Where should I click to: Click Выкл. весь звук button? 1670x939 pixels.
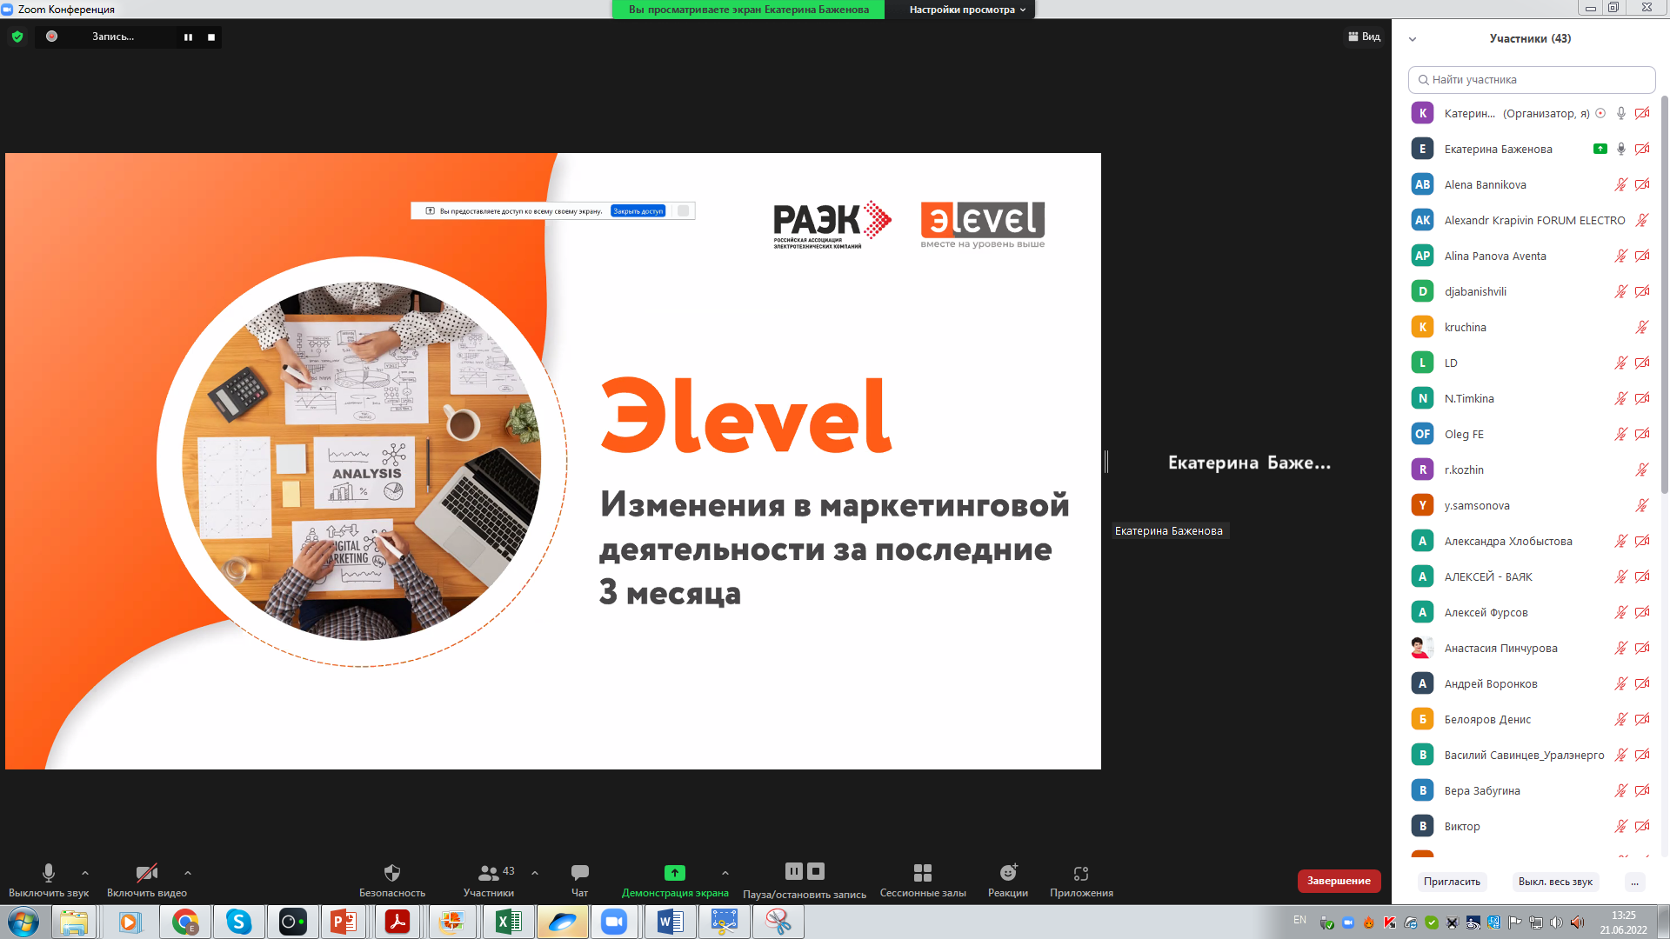click(x=1555, y=882)
